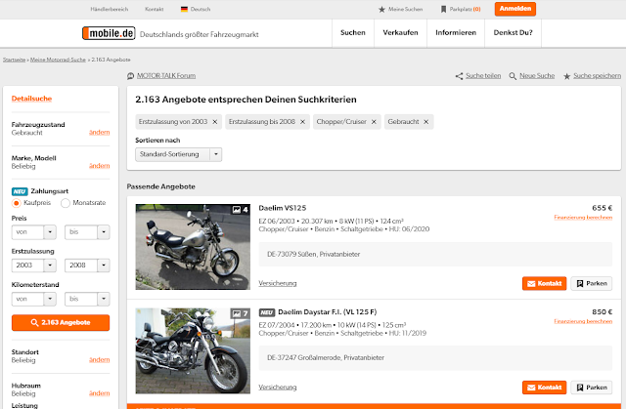Click the Deutsch language selector text
Image resolution: width=626 pixels, height=409 pixels.
pyautogui.click(x=201, y=9)
